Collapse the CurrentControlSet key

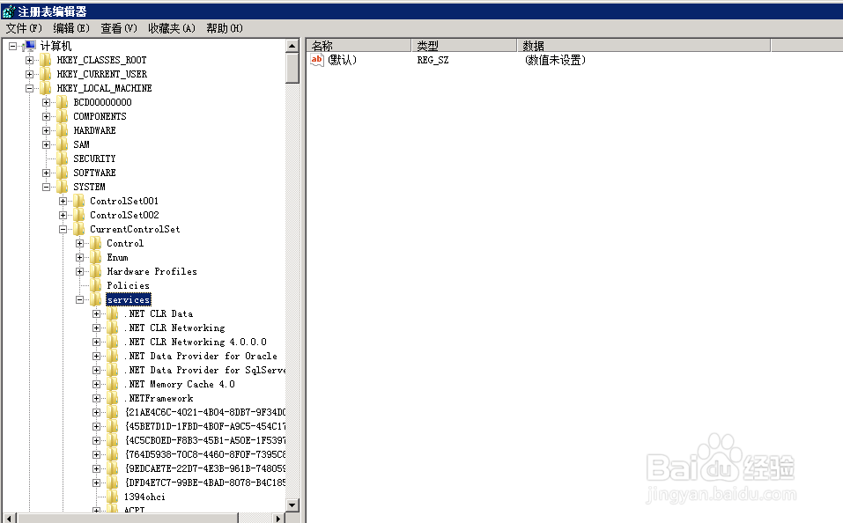[x=63, y=229]
